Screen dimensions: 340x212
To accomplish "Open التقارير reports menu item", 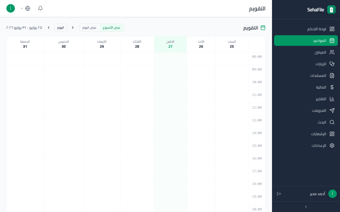I will point(306,99).
